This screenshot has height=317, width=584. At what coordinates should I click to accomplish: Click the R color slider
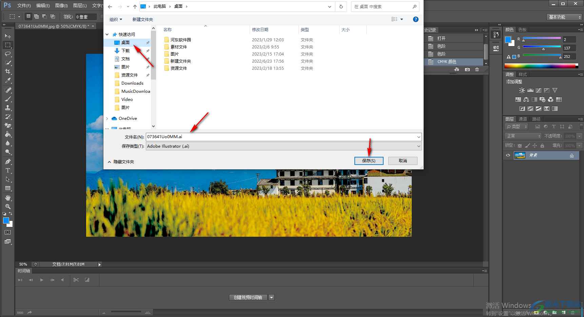coord(542,38)
